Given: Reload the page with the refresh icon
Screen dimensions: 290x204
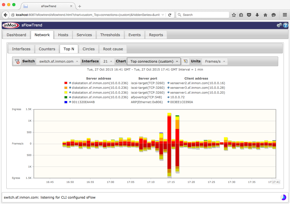Looking at the screenshot, I should [x=170, y=15].
